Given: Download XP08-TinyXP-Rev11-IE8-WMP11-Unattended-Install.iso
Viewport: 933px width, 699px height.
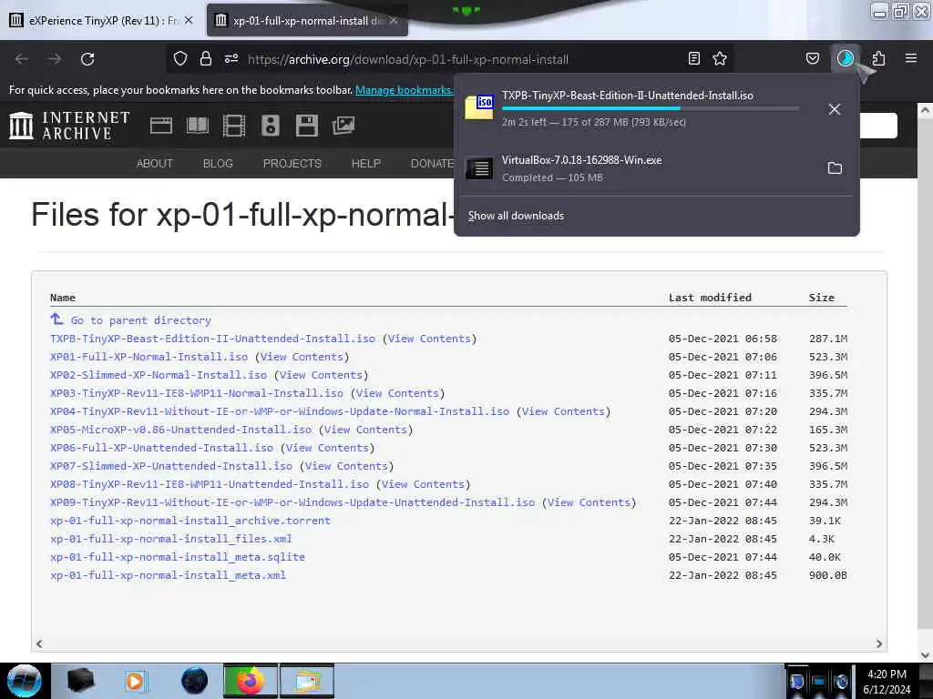Looking at the screenshot, I should (x=210, y=484).
